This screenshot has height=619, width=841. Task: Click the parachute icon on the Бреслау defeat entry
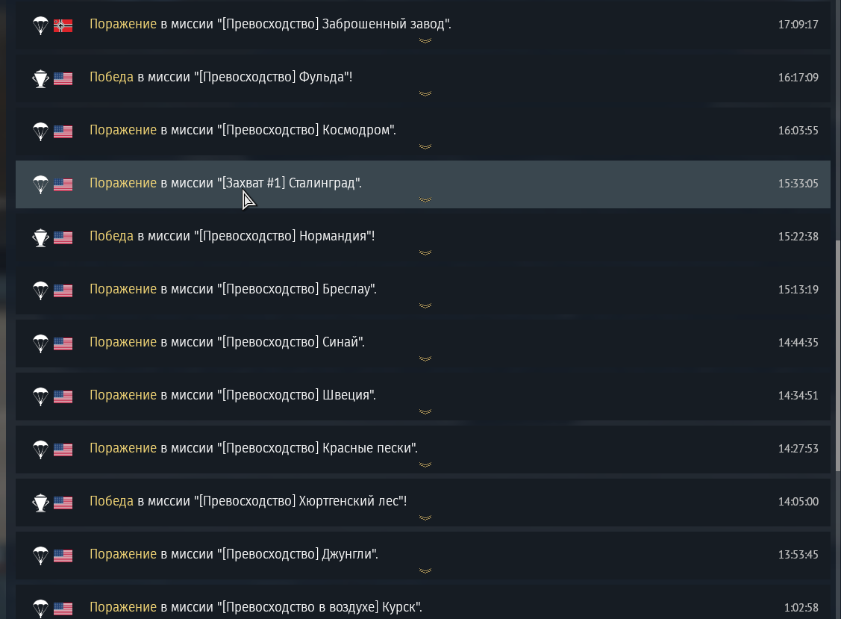[x=40, y=289]
